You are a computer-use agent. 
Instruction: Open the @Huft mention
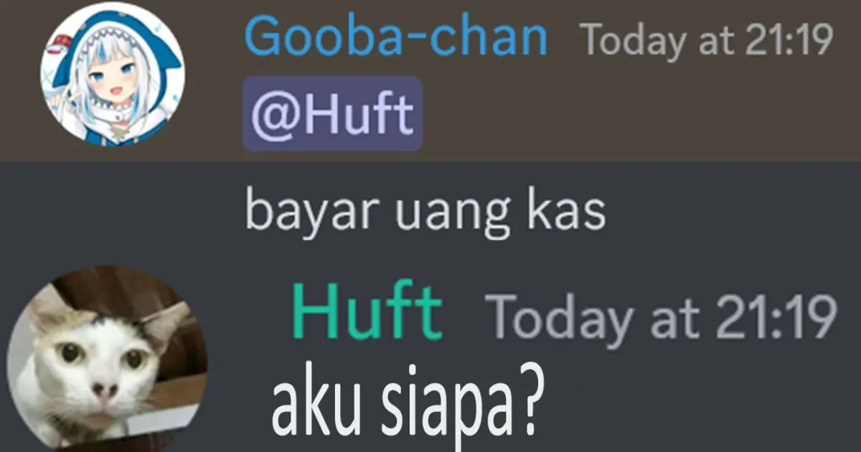point(332,114)
